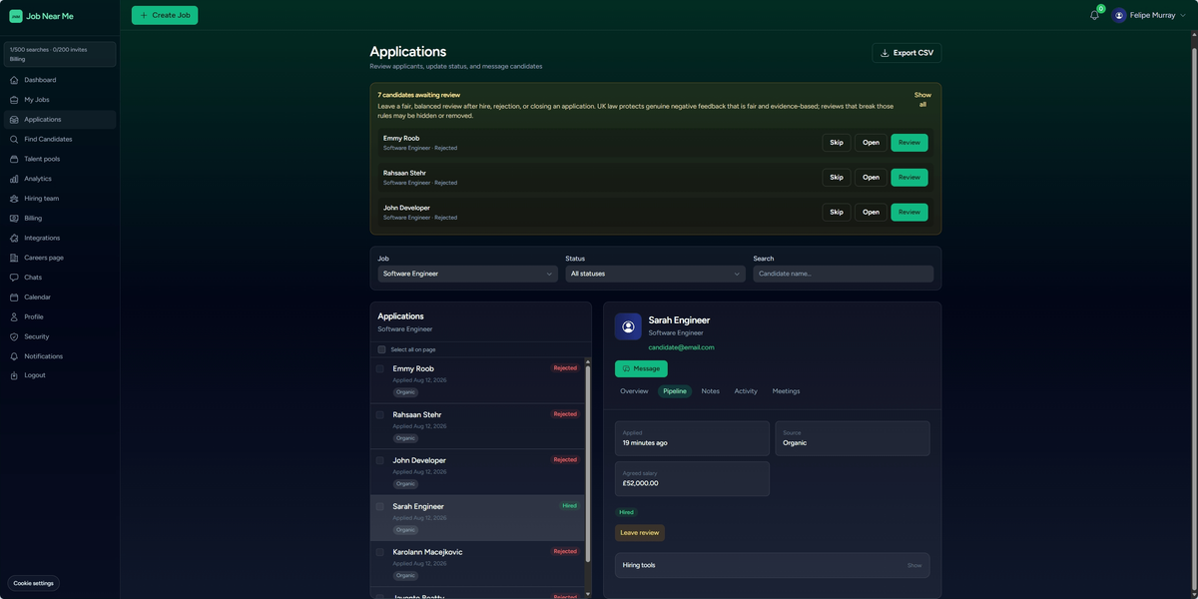Open Find Candidates sidebar item
Screen dimensions: 1198x599
[x=60, y=139]
